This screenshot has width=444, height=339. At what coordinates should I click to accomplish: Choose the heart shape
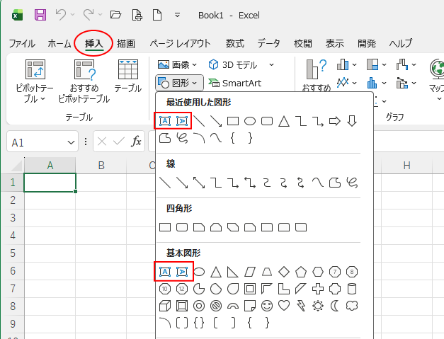click(x=284, y=306)
